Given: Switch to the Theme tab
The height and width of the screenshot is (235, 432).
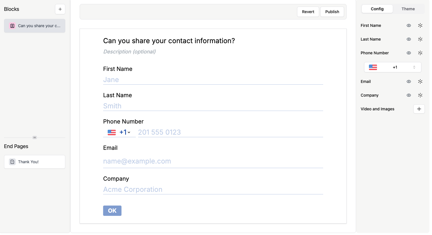Looking at the screenshot, I should click(x=408, y=9).
